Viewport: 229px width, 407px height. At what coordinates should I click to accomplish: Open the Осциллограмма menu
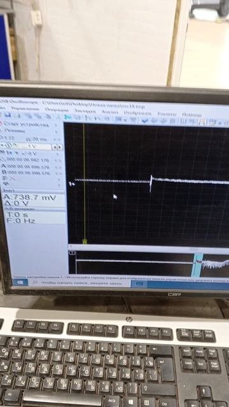click(x=57, y=110)
